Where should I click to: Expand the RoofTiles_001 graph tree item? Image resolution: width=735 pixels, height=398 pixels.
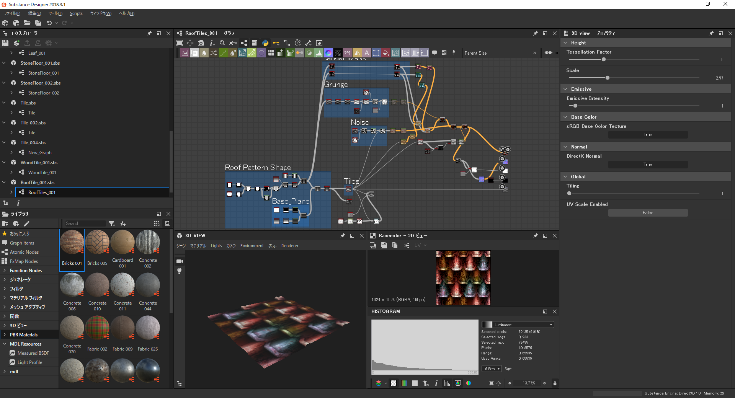[x=11, y=192]
